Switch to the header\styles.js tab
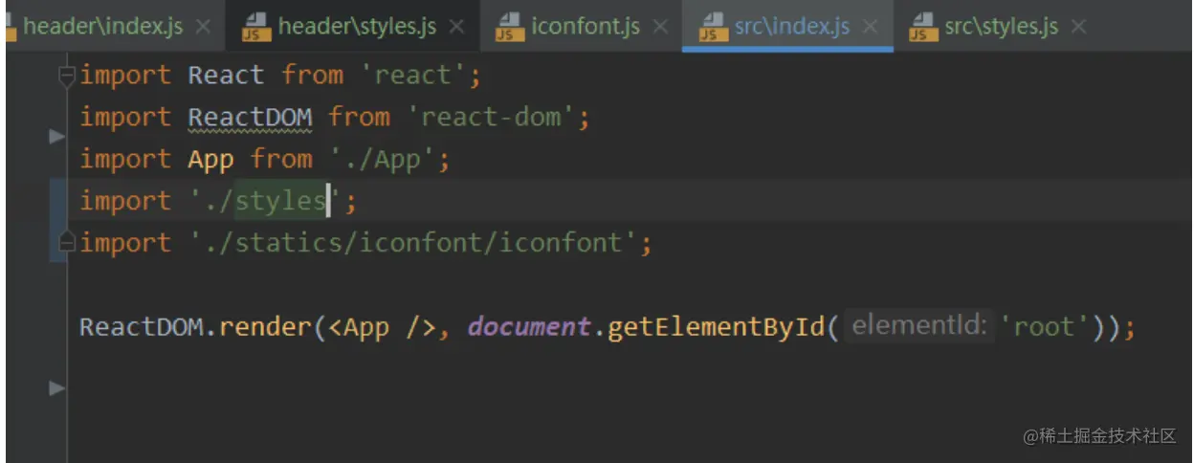This screenshot has height=463, width=1194. 353,26
